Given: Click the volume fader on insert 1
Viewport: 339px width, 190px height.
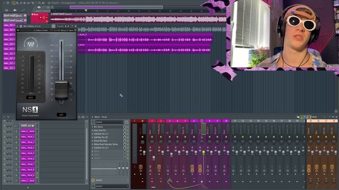Looking at the screenshot, I should (154, 158).
